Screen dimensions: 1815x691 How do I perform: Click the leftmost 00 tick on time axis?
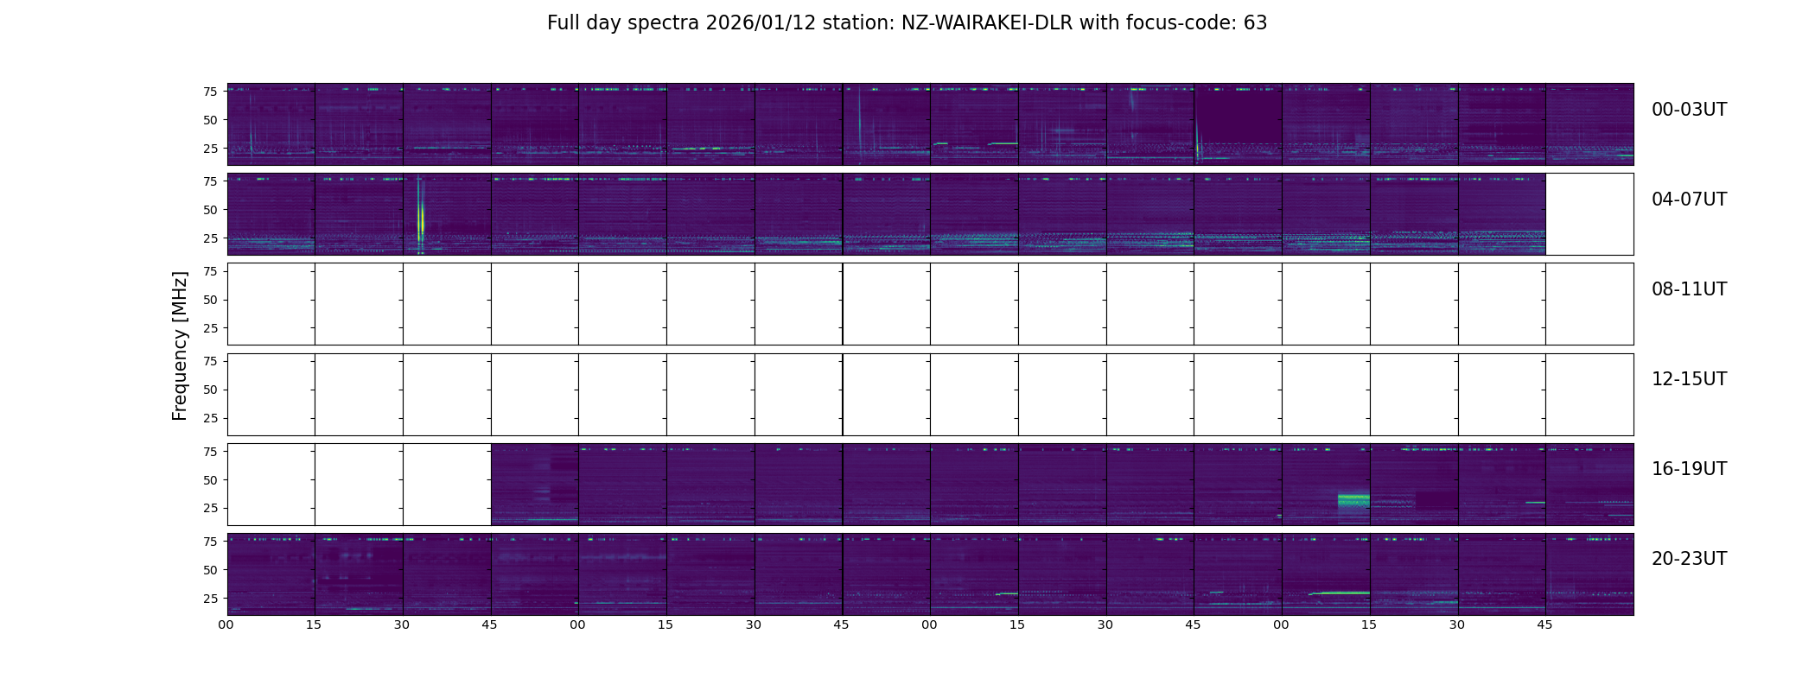click(226, 624)
